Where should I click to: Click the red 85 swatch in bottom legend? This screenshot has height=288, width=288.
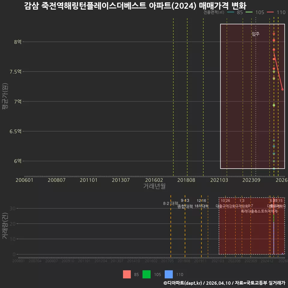(x=127, y=274)
